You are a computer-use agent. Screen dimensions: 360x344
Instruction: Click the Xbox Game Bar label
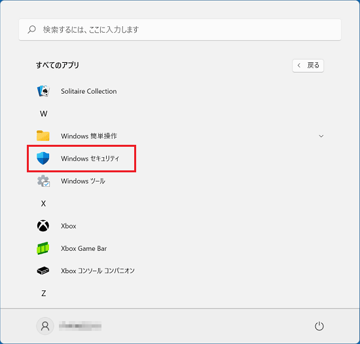pos(84,248)
